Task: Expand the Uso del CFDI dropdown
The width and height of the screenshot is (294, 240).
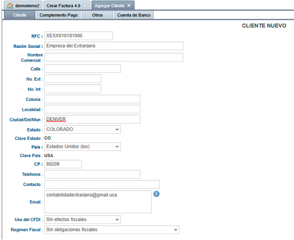Action: tap(82, 220)
